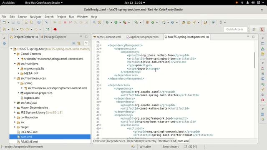267x150 pixels.
Task: Open Project Explorer view menu chevron
Action: 86,43
